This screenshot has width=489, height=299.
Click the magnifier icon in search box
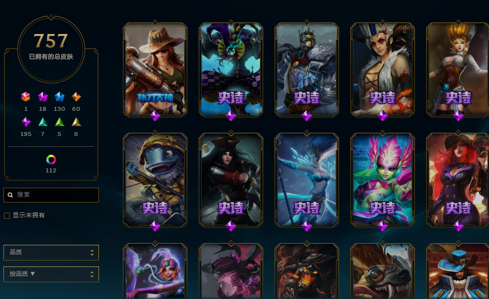pos(10,195)
